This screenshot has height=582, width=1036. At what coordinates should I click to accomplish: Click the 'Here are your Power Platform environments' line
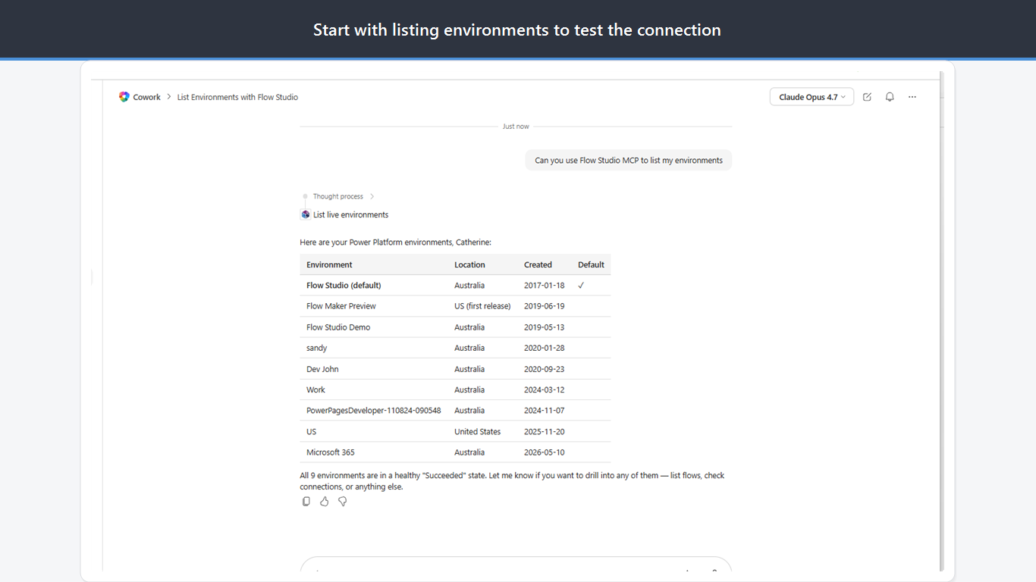point(395,242)
